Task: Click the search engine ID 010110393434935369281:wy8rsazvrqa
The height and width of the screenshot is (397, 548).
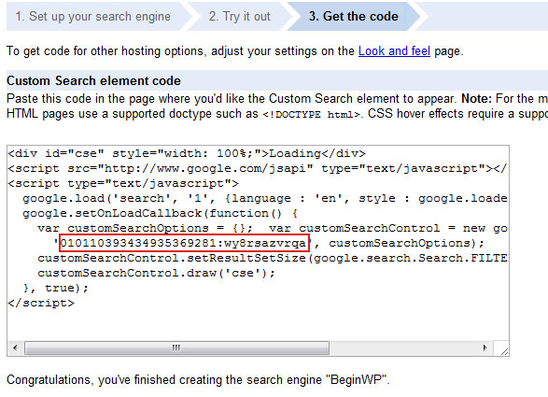Action: click(x=184, y=243)
